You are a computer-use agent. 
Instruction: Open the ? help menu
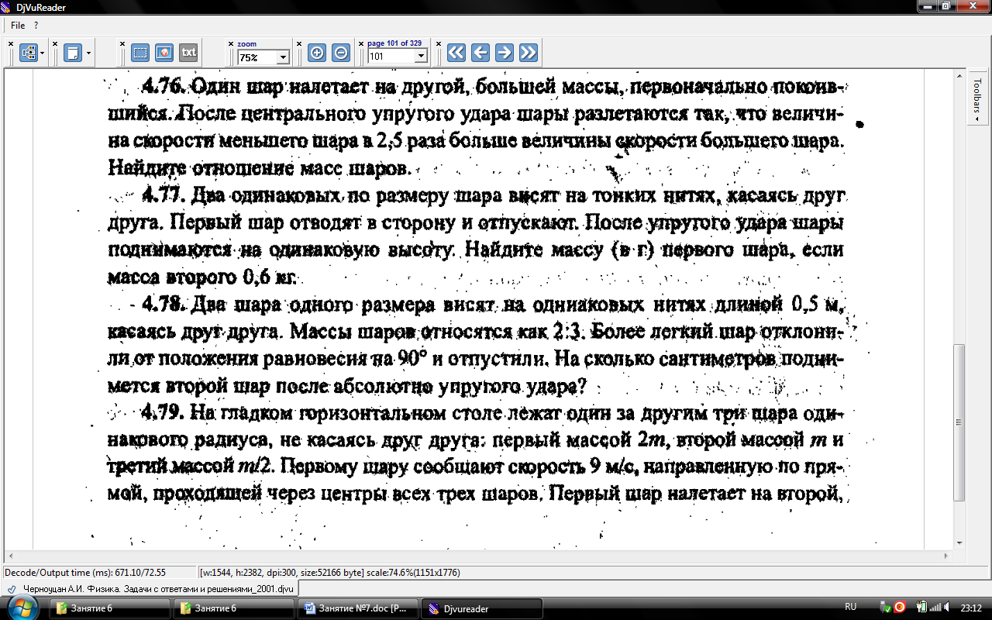[x=36, y=26]
